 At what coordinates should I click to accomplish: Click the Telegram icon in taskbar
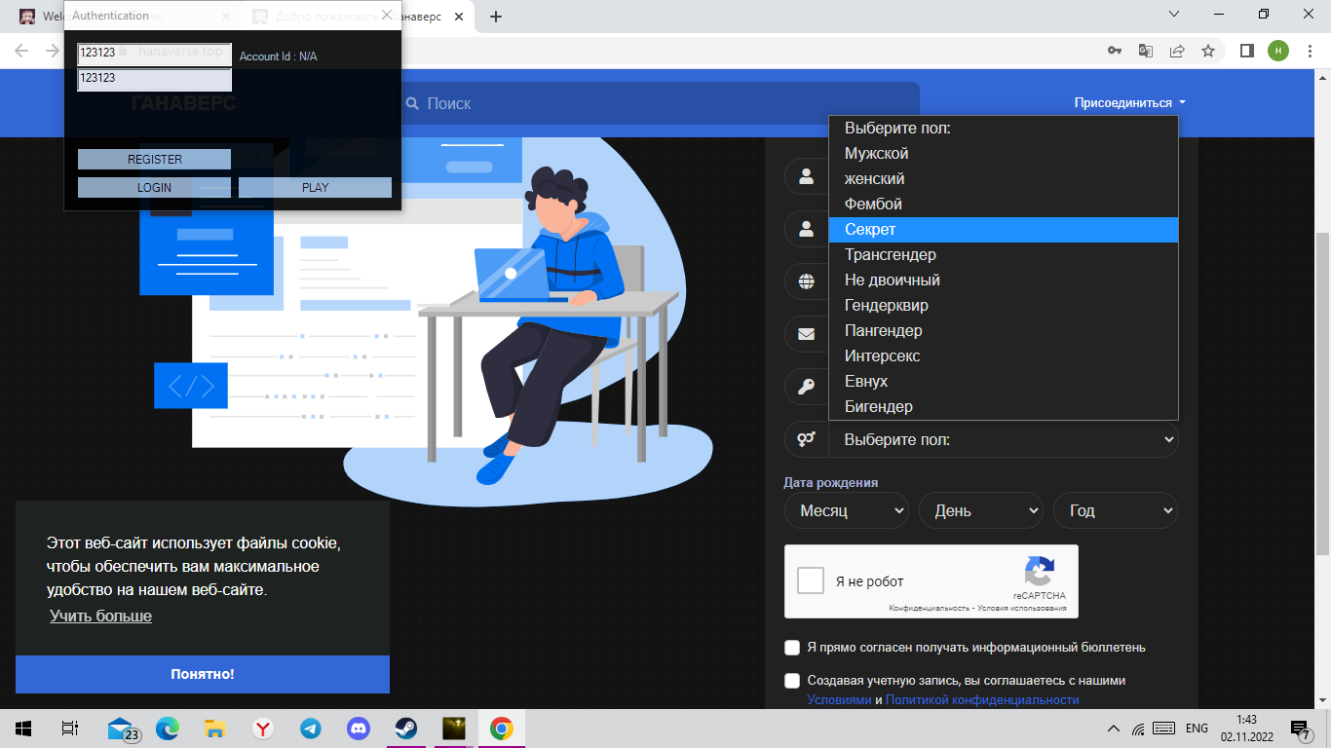[x=311, y=729]
